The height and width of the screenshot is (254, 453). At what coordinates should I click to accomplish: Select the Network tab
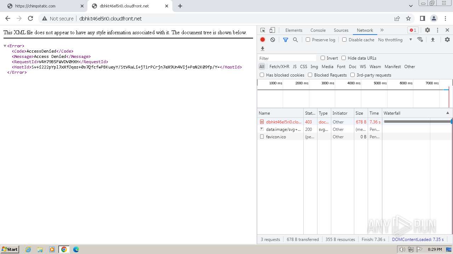(365, 30)
